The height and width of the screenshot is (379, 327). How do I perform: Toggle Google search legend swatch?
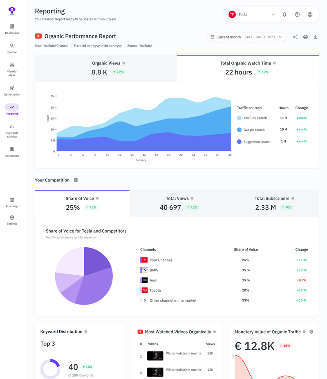tap(239, 130)
